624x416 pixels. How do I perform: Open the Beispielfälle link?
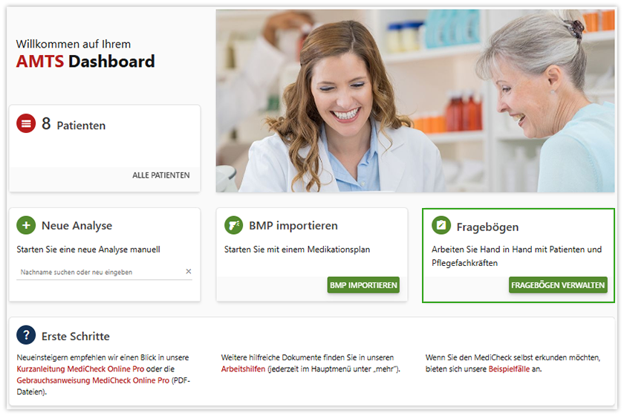click(x=509, y=369)
